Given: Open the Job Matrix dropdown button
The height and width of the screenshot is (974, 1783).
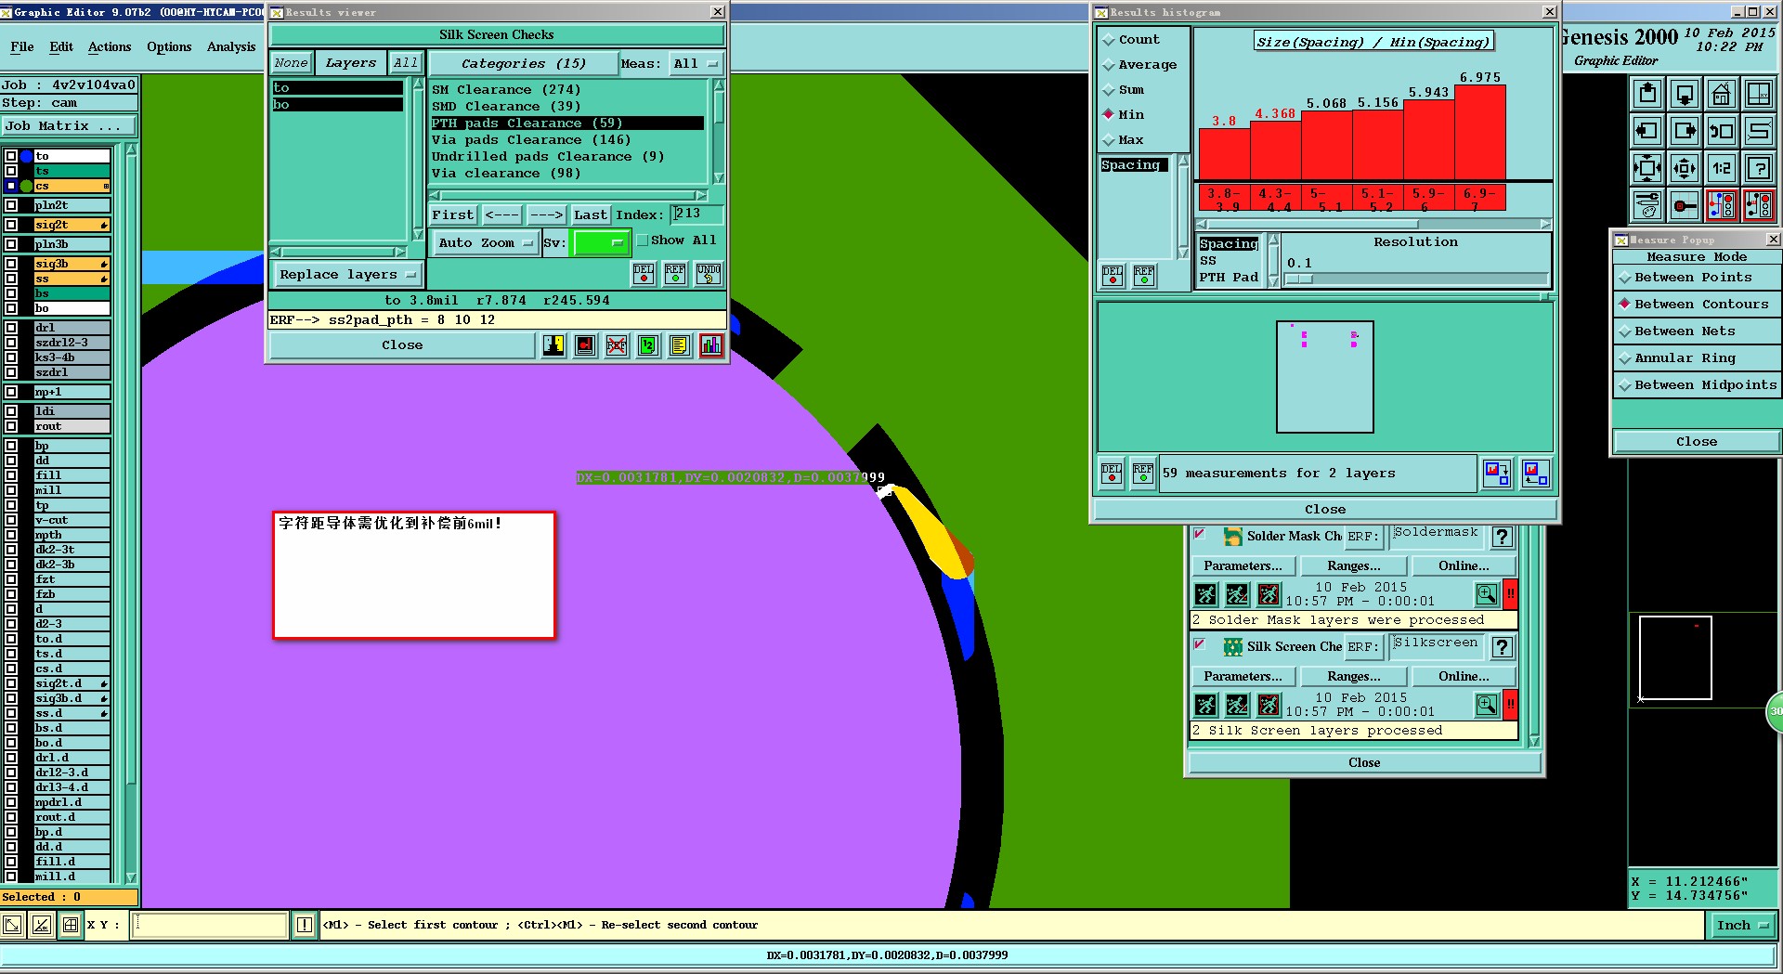Looking at the screenshot, I should pos(70,126).
